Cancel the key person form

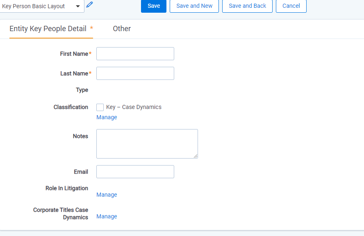point(291,6)
